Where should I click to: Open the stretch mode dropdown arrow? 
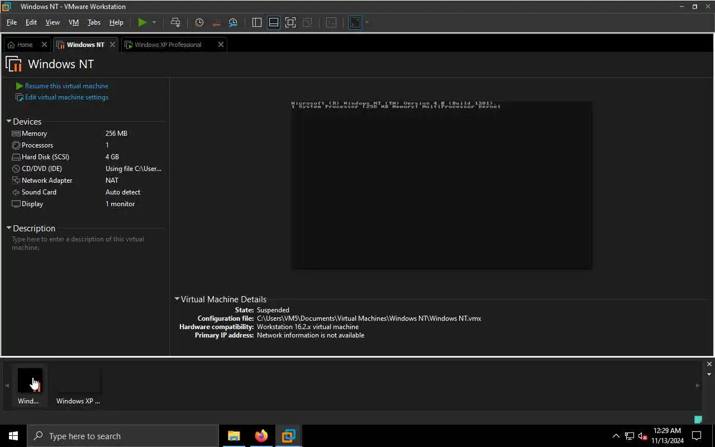[367, 22]
